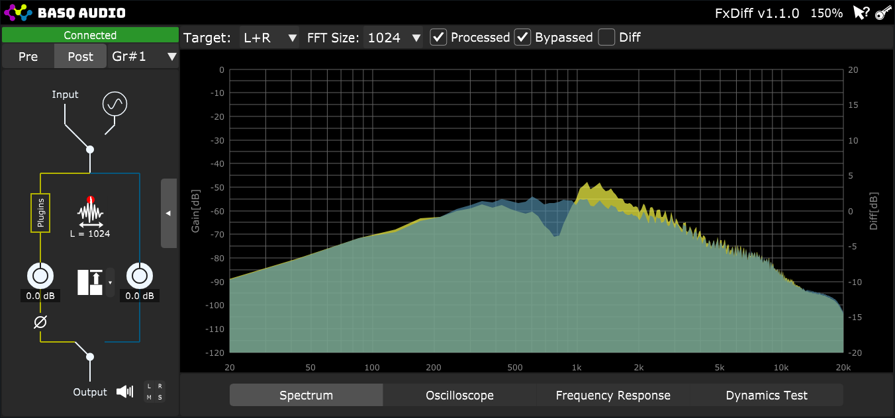The width and height of the screenshot is (895, 418).
Task: Collapse the left panel with arrow handle
Action: click(168, 213)
